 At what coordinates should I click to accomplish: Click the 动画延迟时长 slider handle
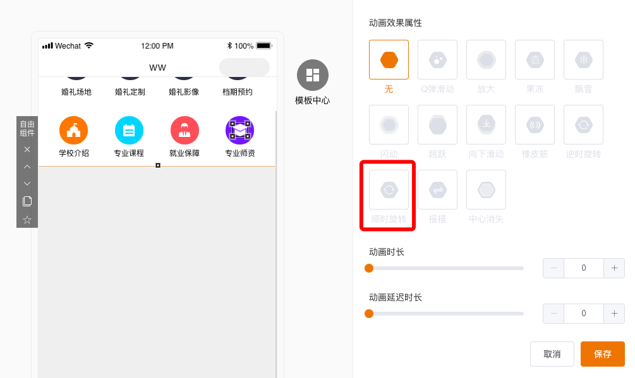369,314
